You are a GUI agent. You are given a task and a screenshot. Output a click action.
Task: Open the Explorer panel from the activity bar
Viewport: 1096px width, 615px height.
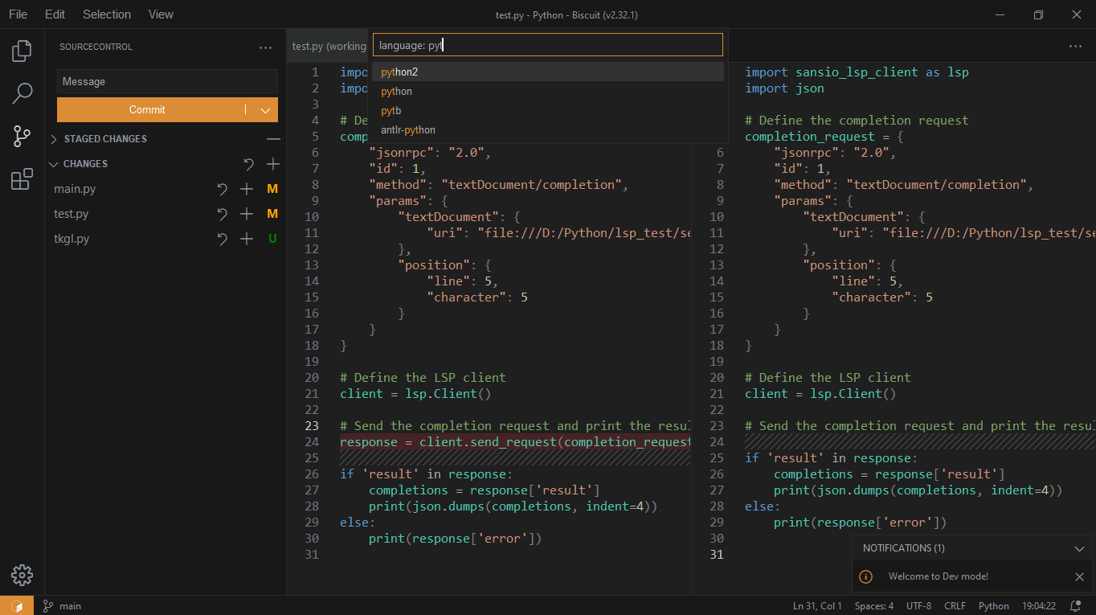pos(21,50)
